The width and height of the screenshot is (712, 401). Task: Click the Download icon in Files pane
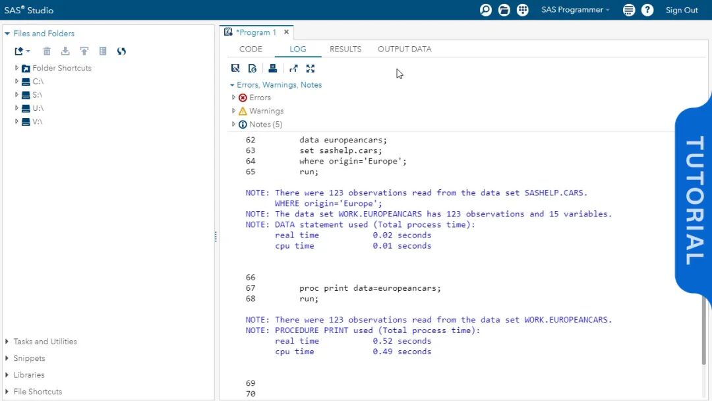coord(65,51)
